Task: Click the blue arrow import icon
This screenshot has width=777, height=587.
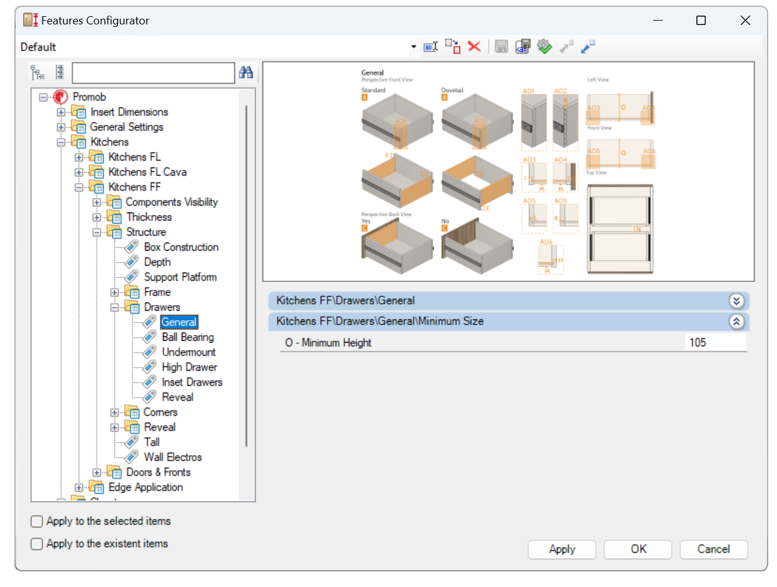Action: tap(588, 46)
